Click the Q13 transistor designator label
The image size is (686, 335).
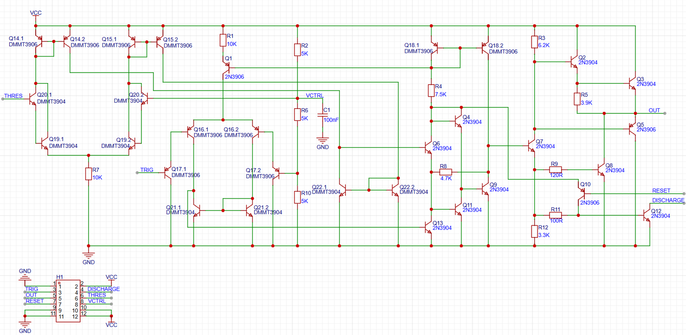[438, 223]
